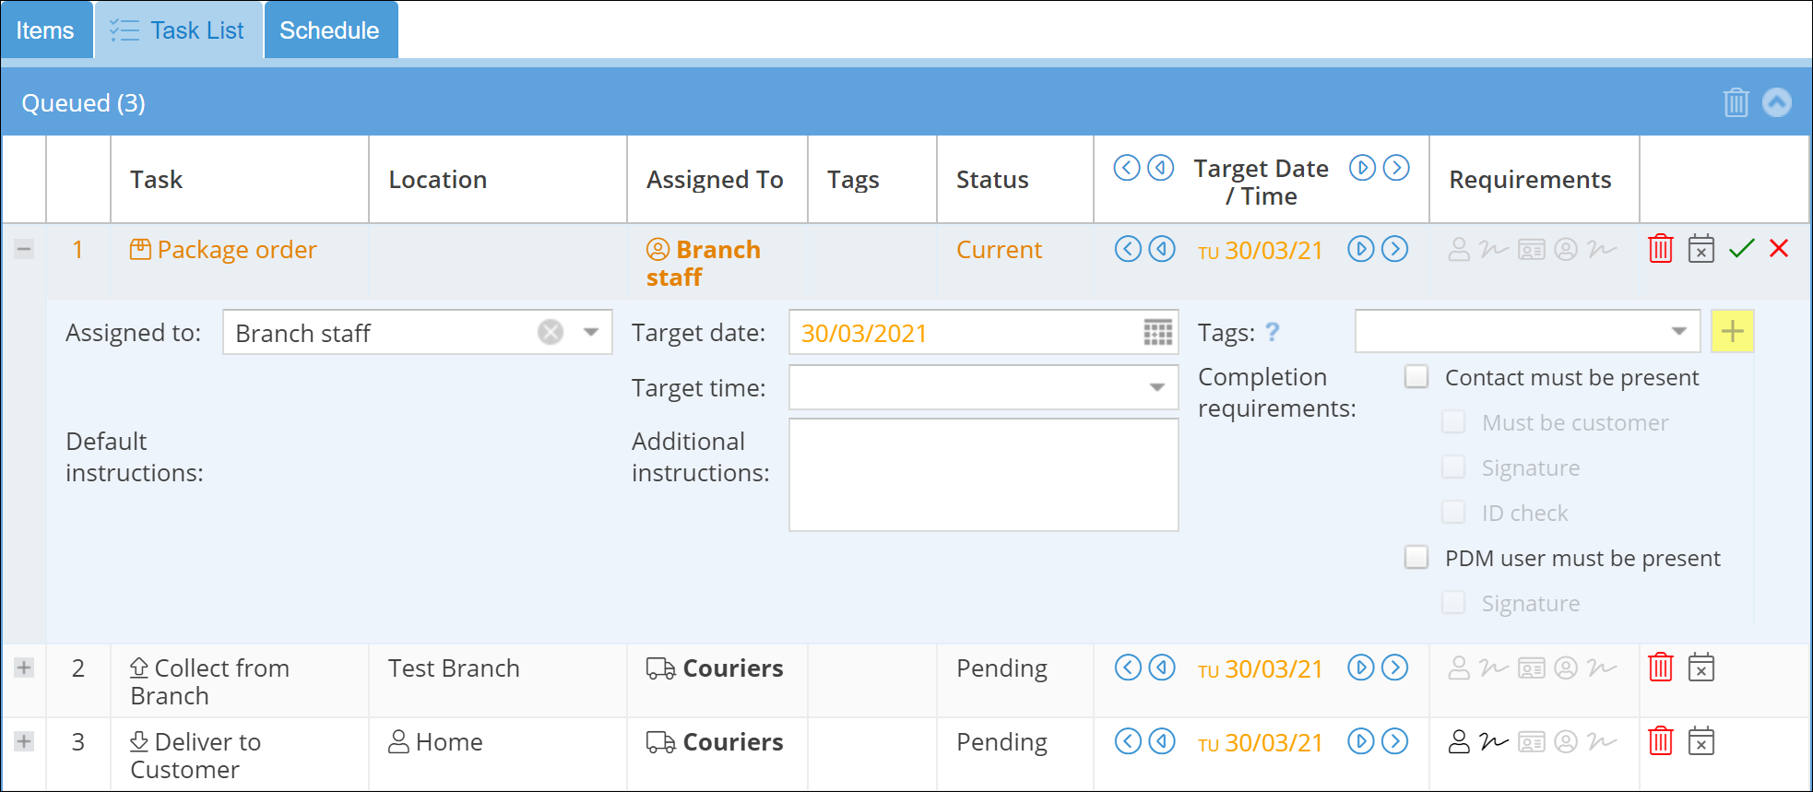Click the green checkmark to complete Package order
The width and height of the screenshot is (1813, 792).
(x=1741, y=249)
